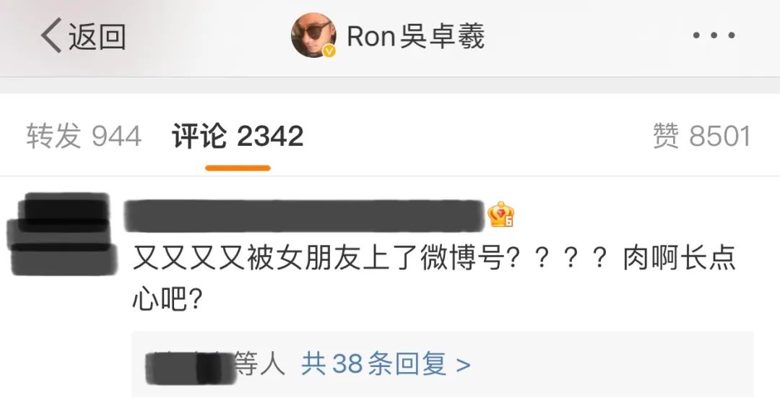Open the 赞 8501 tab
The height and width of the screenshot is (401, 780).
(701, 137)
